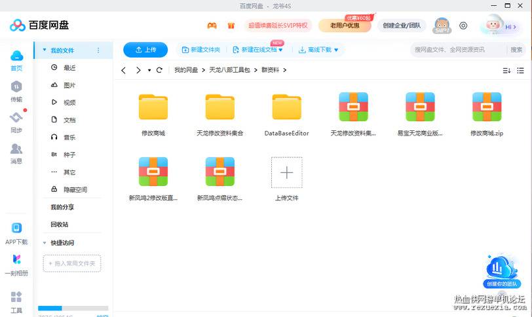
Task: Select 图片 in the sidebar
Action: (69, 85)
